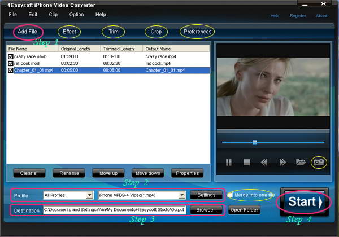Uncheck the rat cook.mod file checkbox
This screenshot has height=237, width=339.
pyautogui.click(x=10, y=63)
